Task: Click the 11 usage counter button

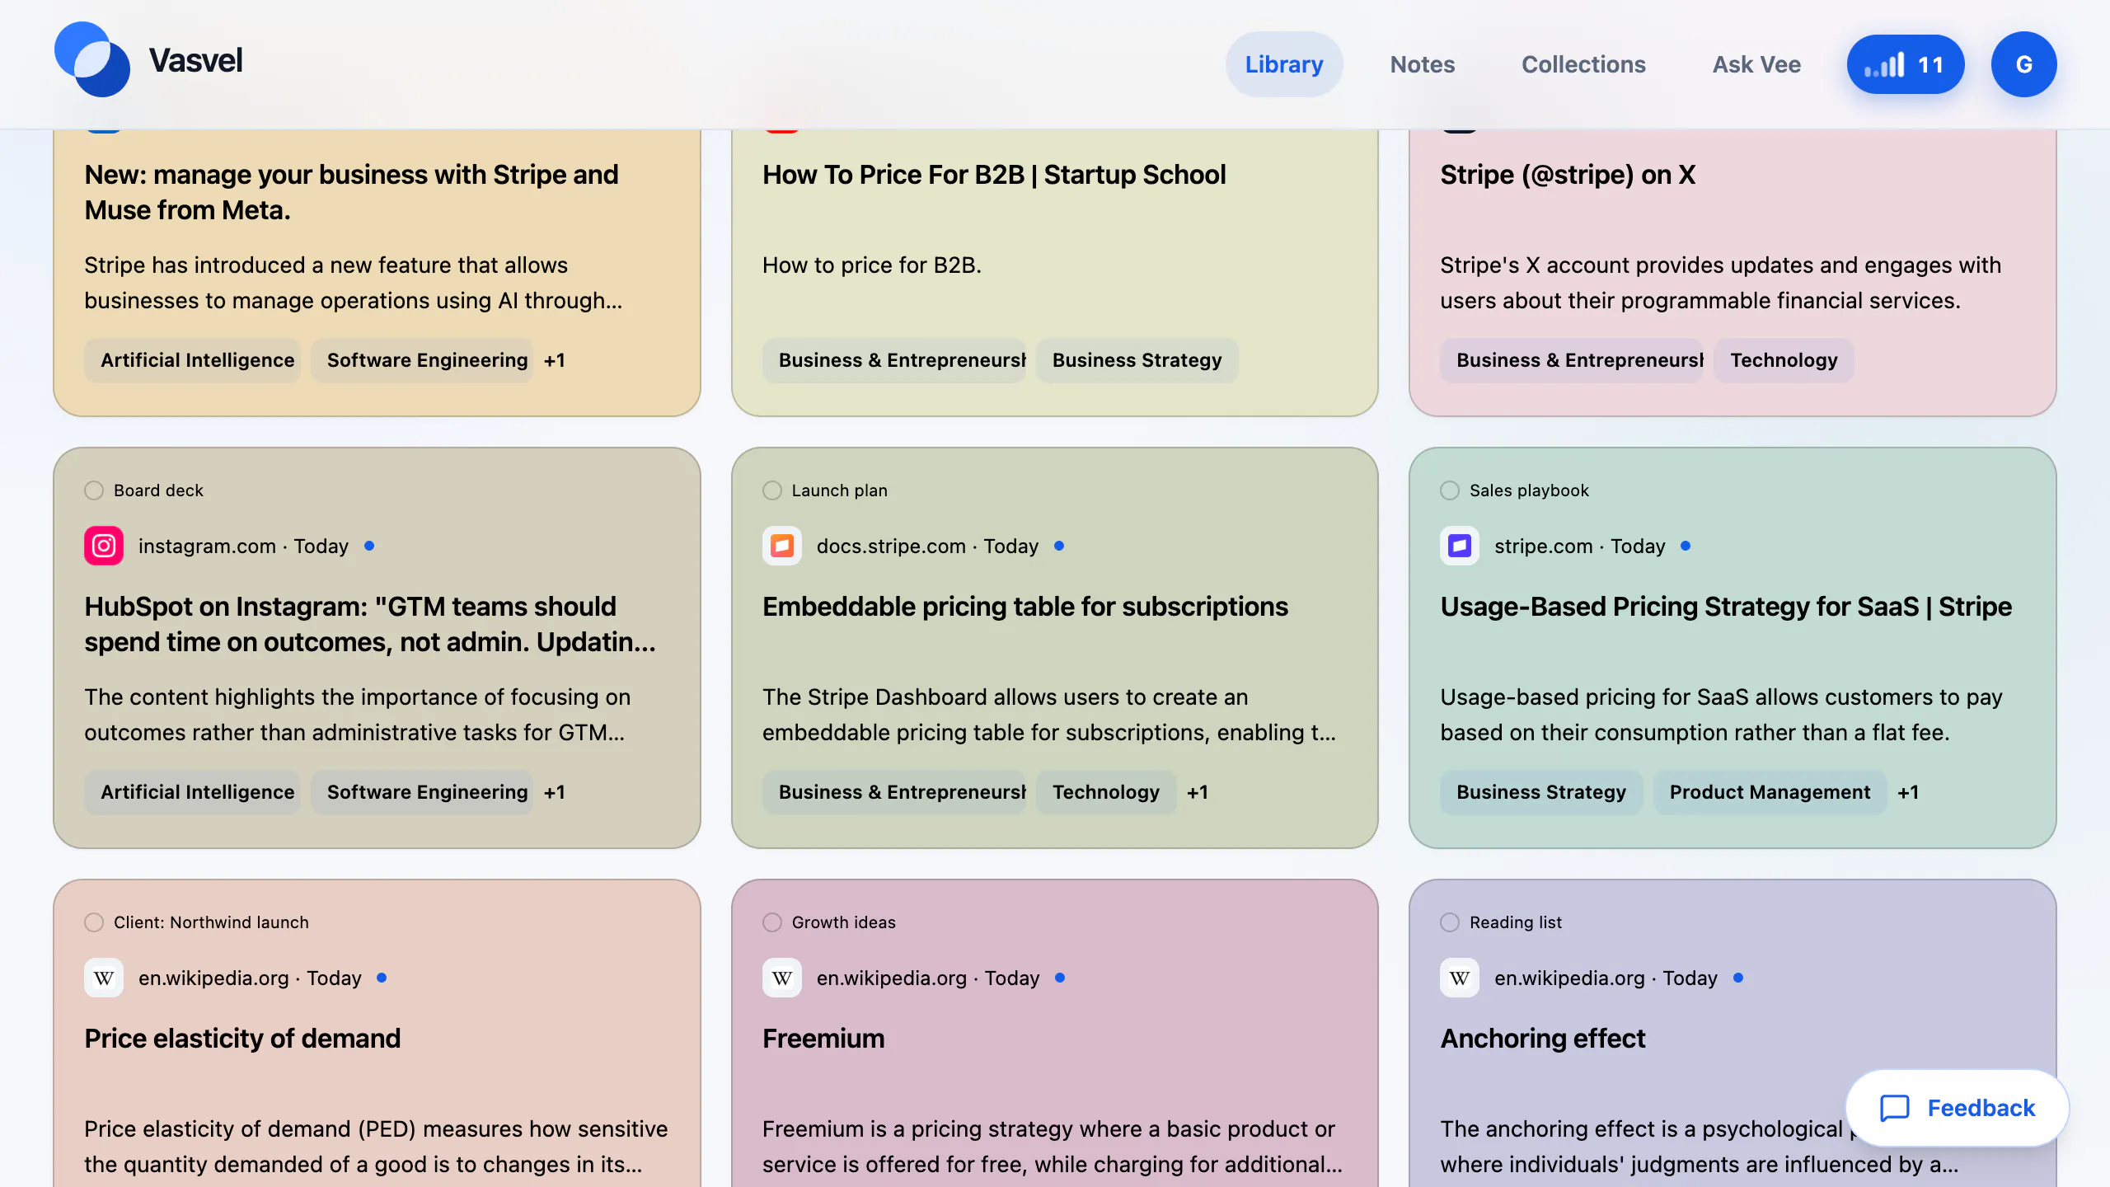Action: click(1906, 64)
